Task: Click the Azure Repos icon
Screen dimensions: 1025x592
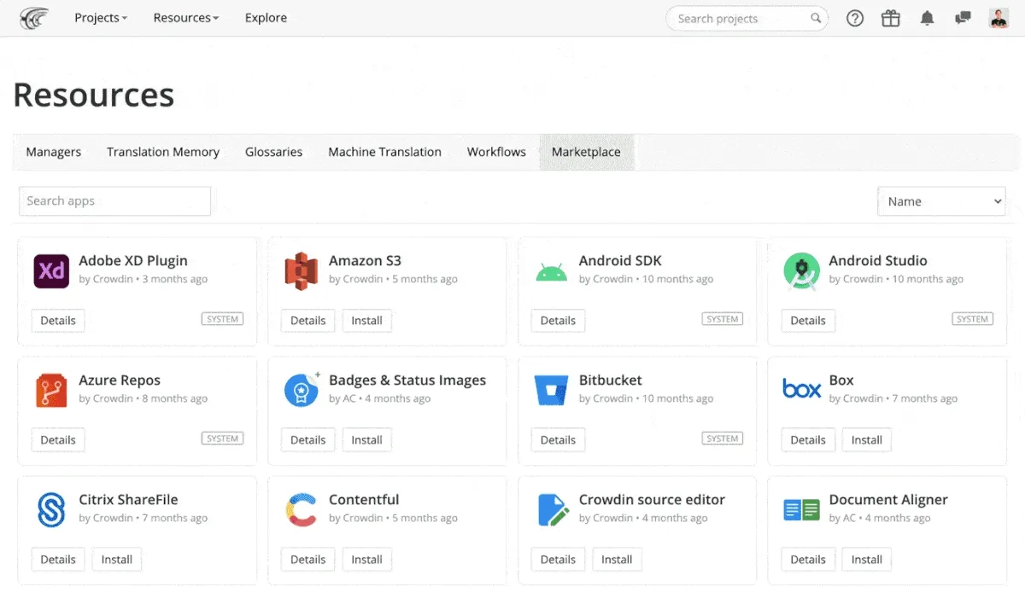Action: pyautogui.click(x=51, y=391)
